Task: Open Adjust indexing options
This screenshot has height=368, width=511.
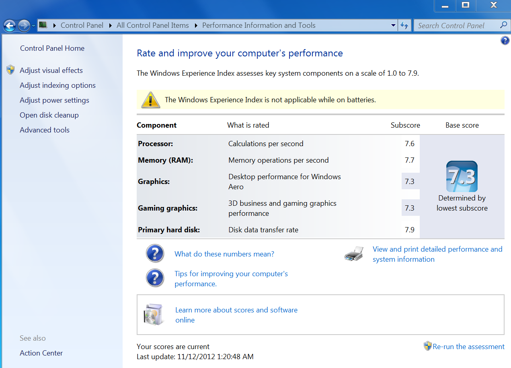Action: click(58, 85)
